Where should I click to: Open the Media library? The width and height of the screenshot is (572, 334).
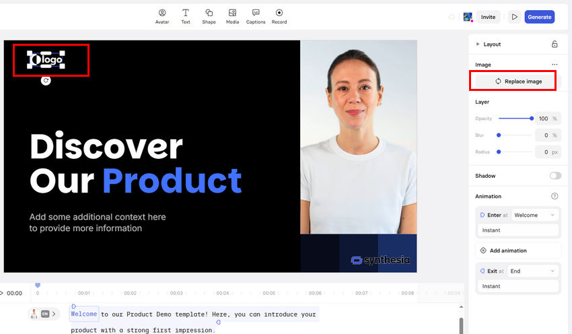click(x=232, y=17)
